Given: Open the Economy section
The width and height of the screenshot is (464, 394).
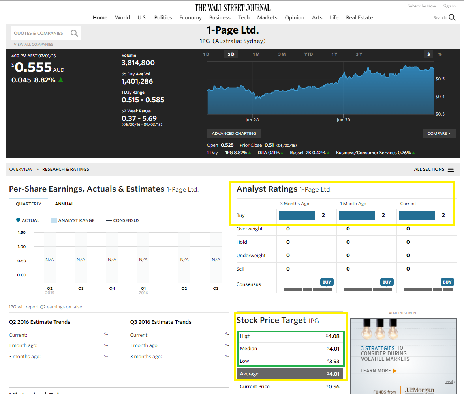Looking at the screenshot, I should 191,17.
